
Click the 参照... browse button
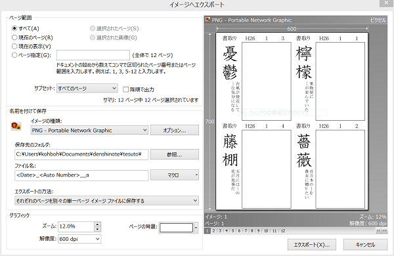tap(175, 154)
